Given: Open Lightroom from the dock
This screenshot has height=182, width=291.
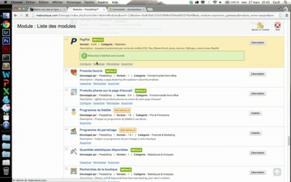Looking at the screenshot, I should pyautogui.click(x=6, y=33).
